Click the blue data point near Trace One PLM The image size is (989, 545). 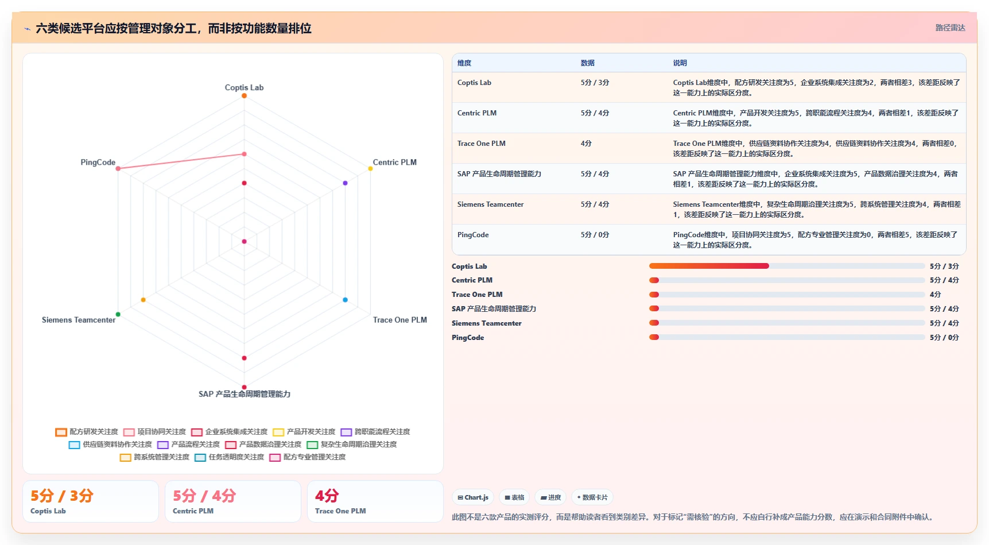(x=345, y=300)
